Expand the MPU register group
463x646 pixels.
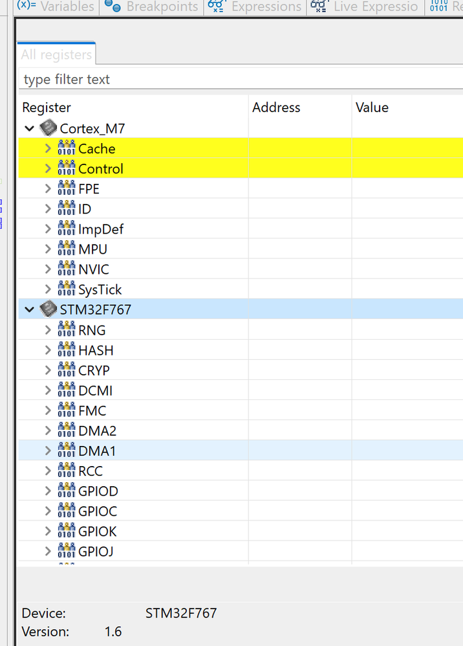(x=48, y=249)
